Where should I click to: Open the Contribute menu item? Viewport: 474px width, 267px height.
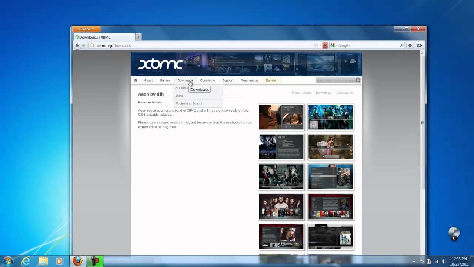coord(207,80)
